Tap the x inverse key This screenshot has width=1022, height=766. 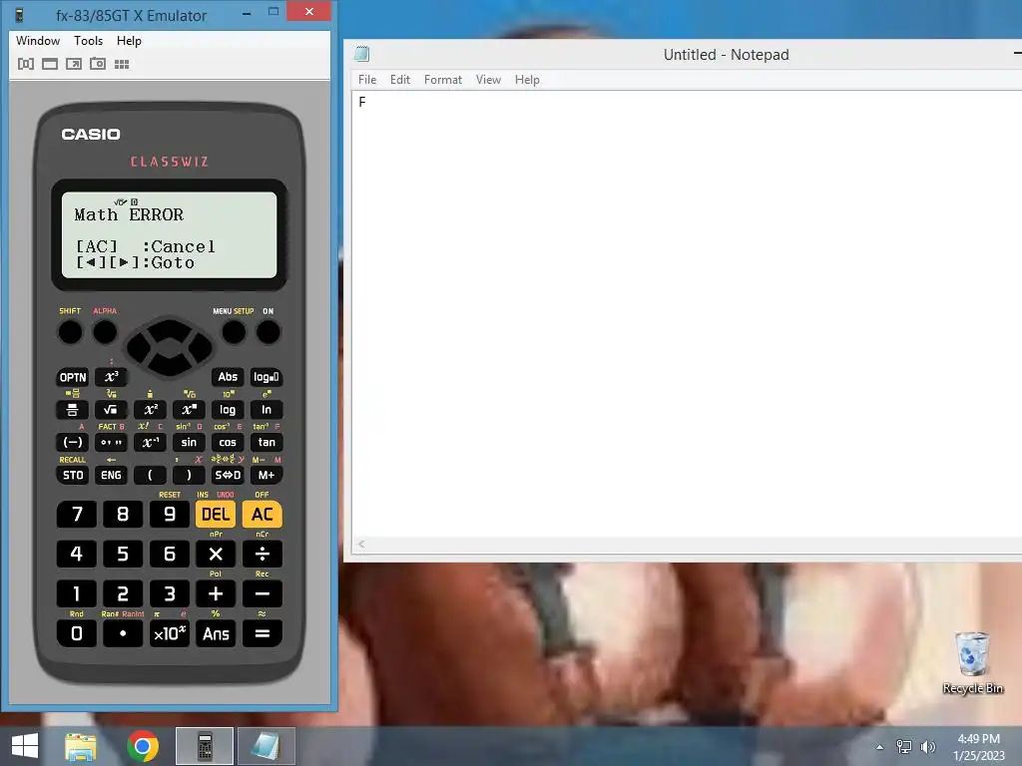150,442
